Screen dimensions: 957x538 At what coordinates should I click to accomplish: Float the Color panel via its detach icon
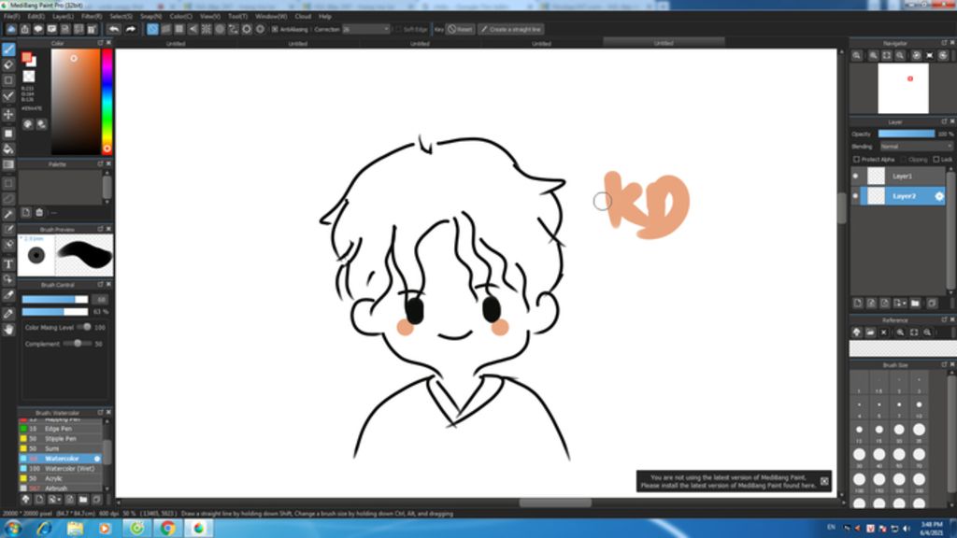[x=100, y=43]
